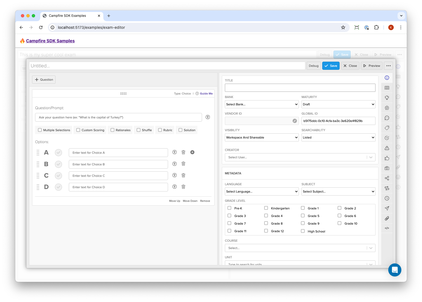Image resolution: width=422 pixels, height=302 pixels.
Task: Delete Choice A with trash icon
Action: pos(184,152)
